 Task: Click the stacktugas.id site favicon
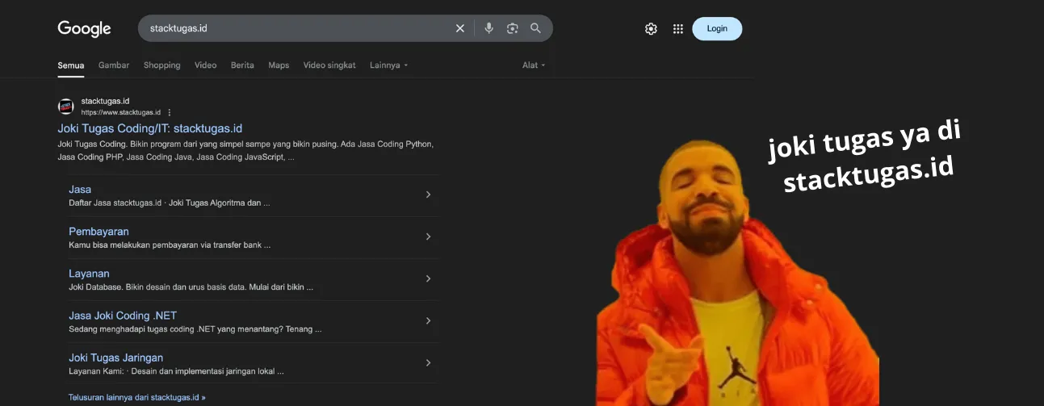65,107
